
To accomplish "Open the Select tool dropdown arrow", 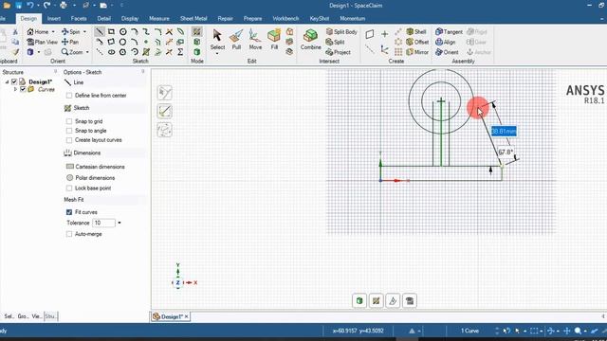I will 217,53.
